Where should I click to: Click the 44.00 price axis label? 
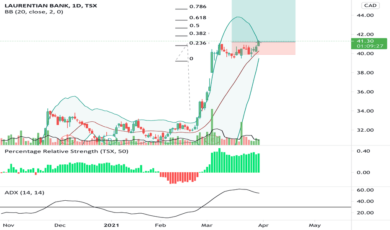click(365, 15)
